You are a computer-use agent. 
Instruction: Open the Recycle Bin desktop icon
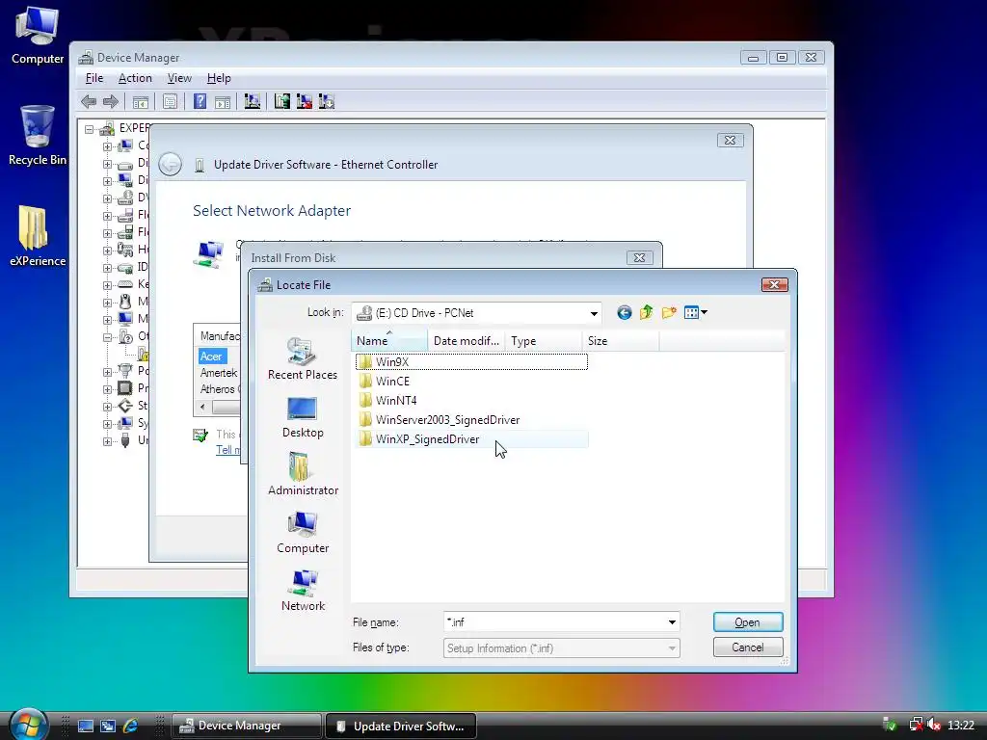coord(38,135)
